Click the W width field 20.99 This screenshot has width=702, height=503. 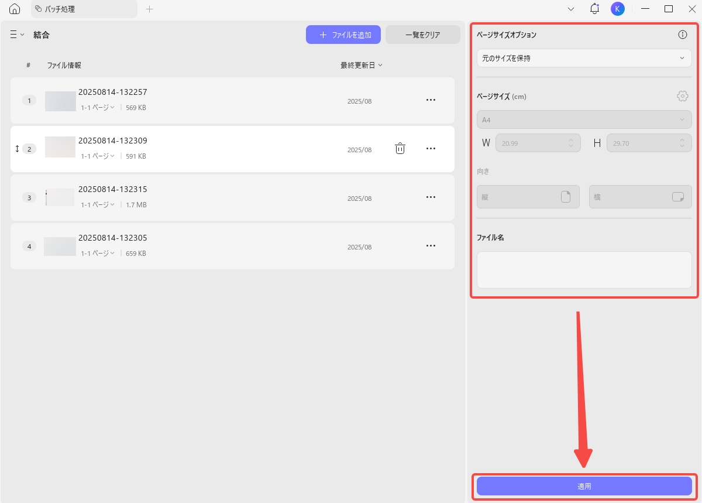pos(538,143)
